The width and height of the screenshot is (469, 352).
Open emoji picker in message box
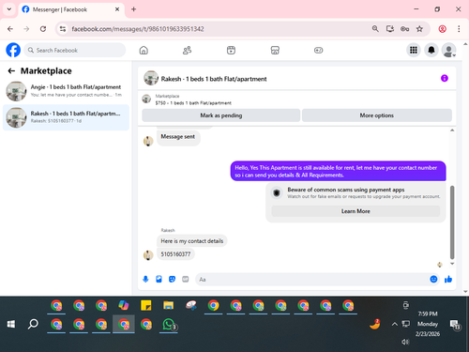coord(433,279)
